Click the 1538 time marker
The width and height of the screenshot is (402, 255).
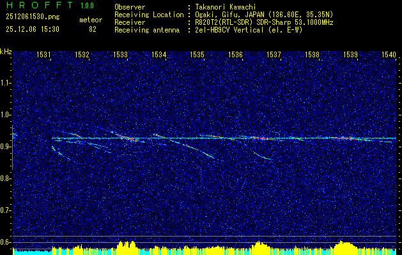pos(313,54)
